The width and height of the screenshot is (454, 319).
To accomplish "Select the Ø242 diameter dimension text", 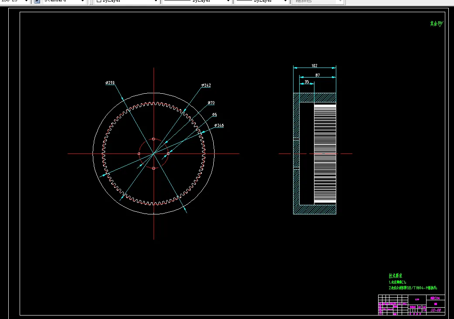I will click(x=206, y=85).
